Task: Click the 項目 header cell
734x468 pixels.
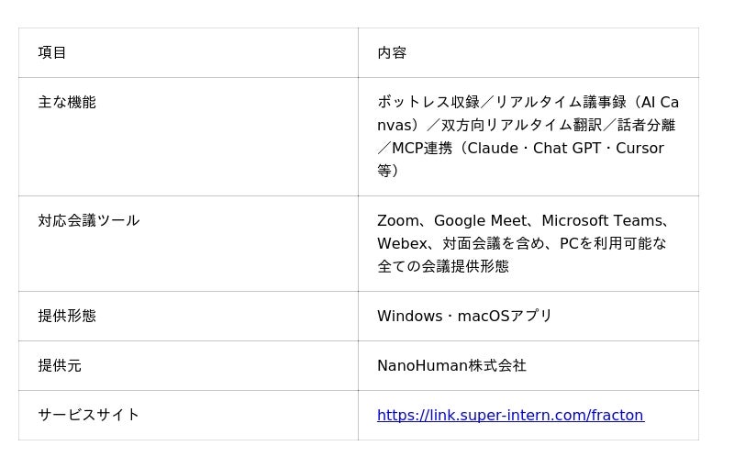Action: point(188,52)
